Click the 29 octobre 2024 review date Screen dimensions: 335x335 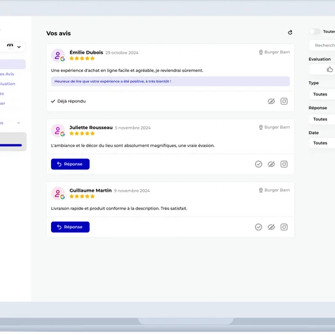pos(122,53)
